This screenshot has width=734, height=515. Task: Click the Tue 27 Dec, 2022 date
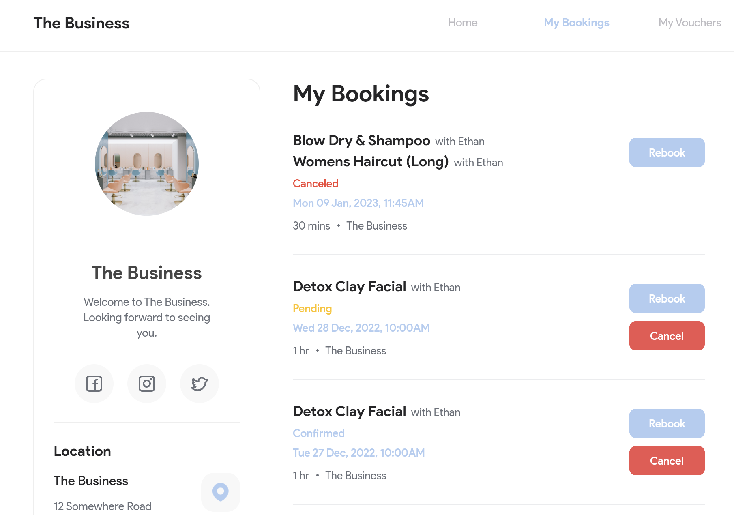tap(359, 453)
